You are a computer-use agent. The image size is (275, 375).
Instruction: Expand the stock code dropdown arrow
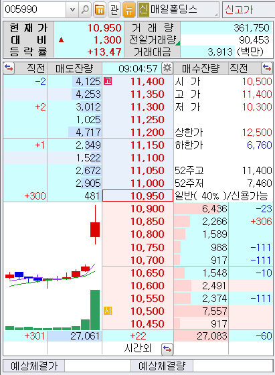point(73,9)
